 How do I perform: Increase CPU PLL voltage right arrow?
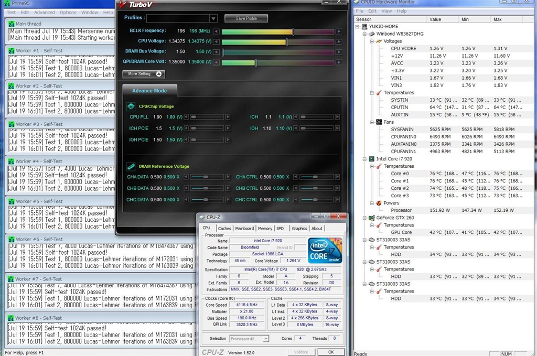tap(228, 117)
